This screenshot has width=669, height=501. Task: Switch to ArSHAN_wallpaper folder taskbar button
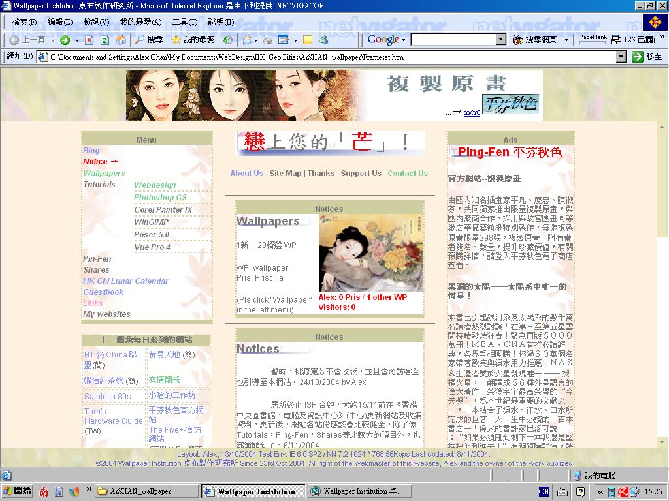pos(148,491)
